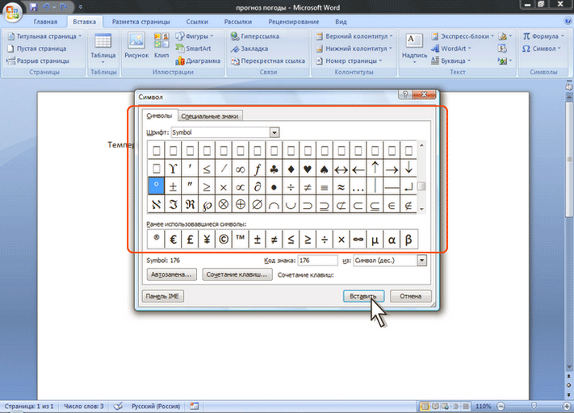This screenshot has width=574, height=413.
Task: Expand the Титульная страница dropdown
Action: (80, 36)
